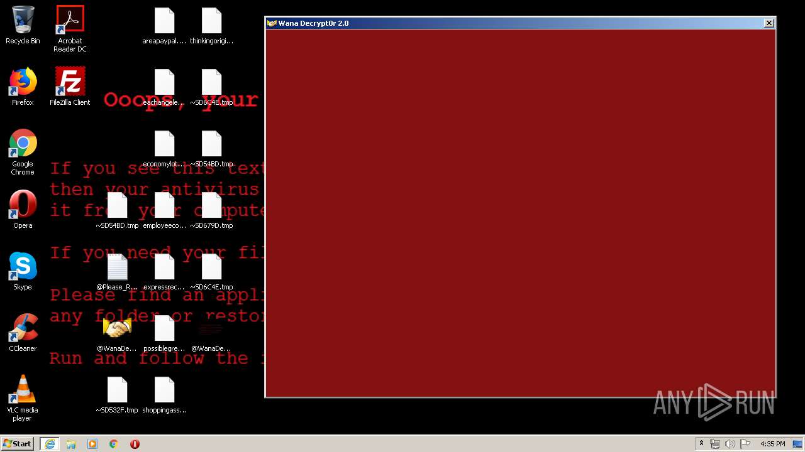Open Google Chrome desktop shortcut
805x452 pixels.
point(23,152)
